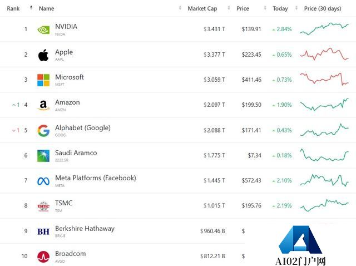Open the Alphabet (Google) company link
356x266 pixels.
pos(83,127)
